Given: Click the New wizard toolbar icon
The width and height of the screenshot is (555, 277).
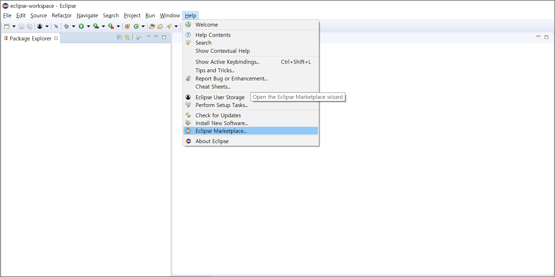Looking at the screenshot, I should click(x=7, y=26).
